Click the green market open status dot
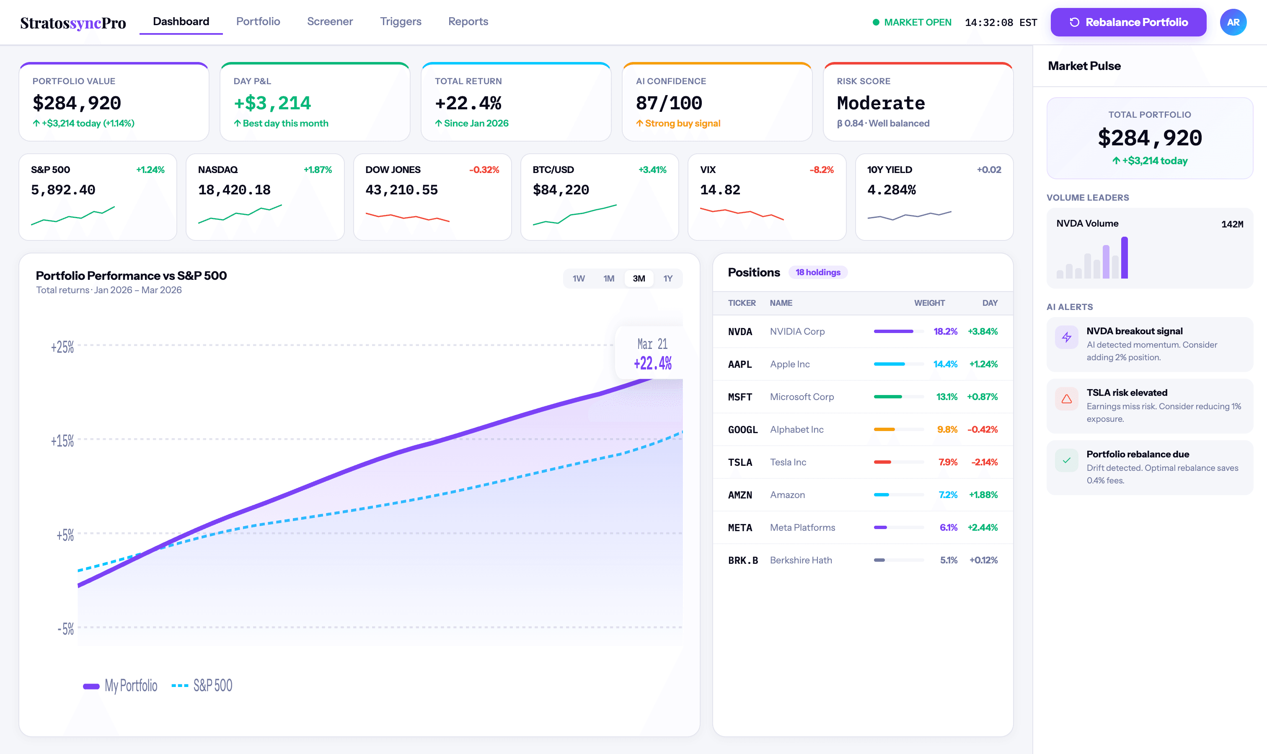Viewport: 1267px width, 754px height. (876, 22)
